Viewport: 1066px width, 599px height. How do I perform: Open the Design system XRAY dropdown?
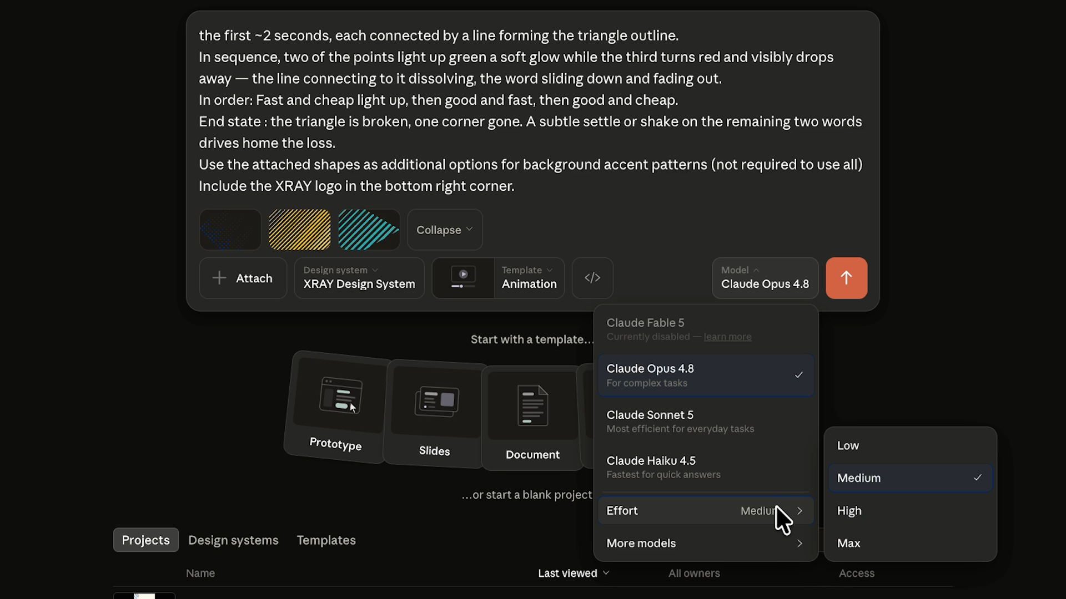(x=359, y=278)
